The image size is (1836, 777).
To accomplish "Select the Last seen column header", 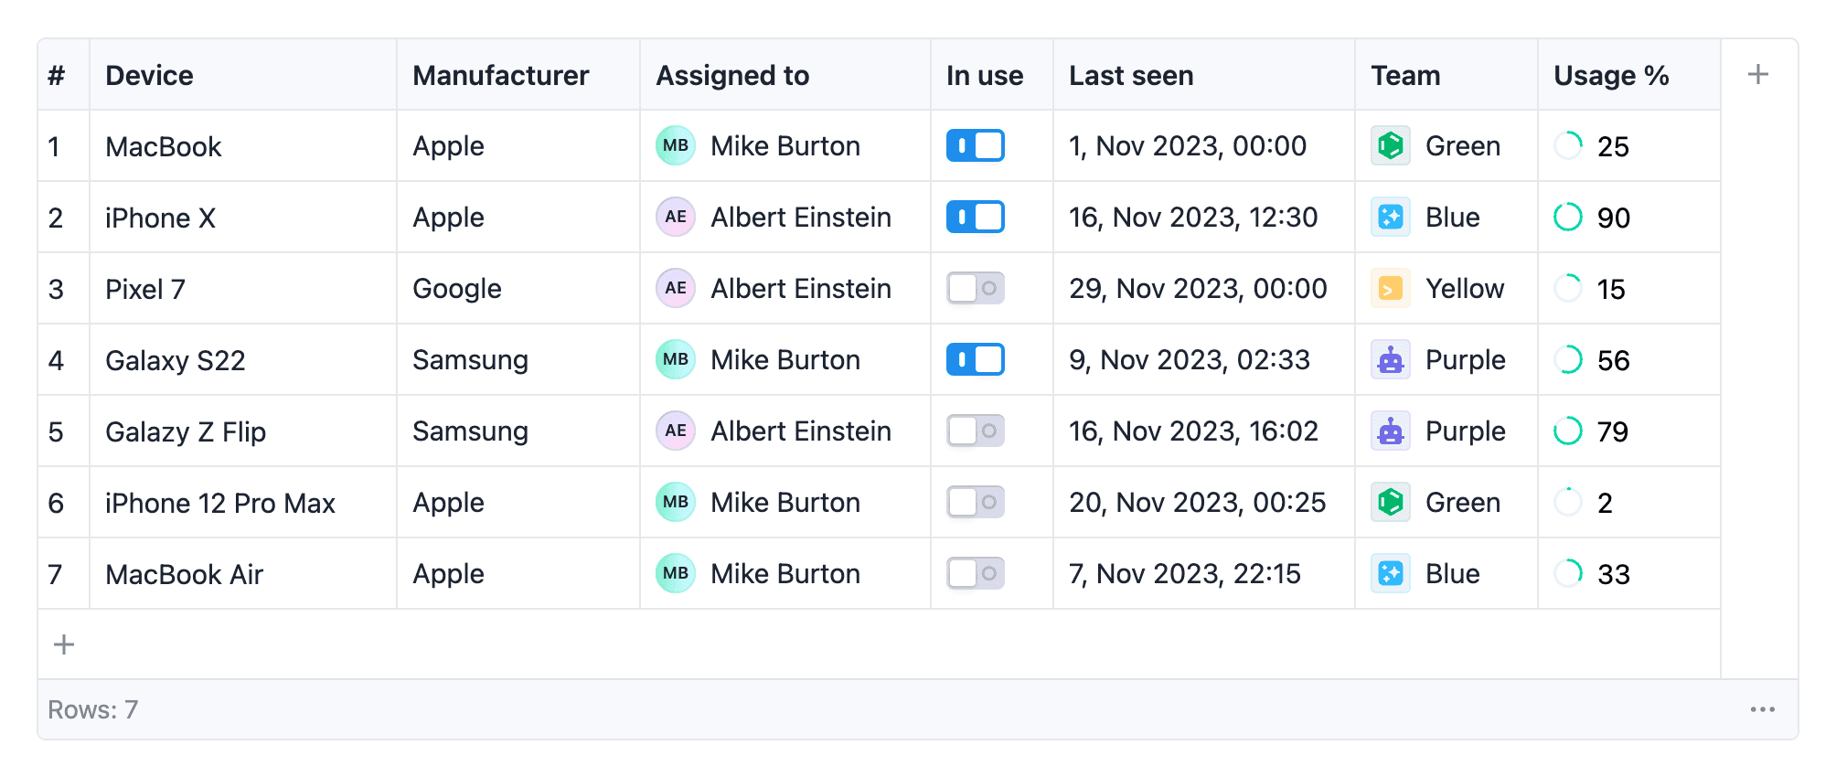I will [1131, 75].
